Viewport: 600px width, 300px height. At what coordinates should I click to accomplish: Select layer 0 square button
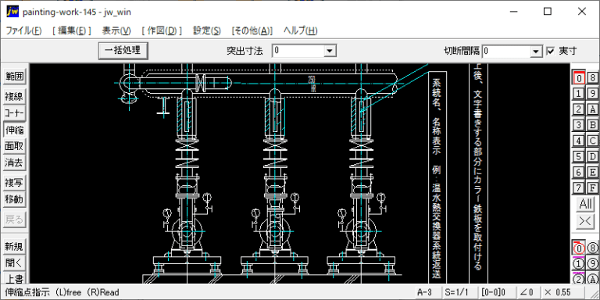(579, 77)
